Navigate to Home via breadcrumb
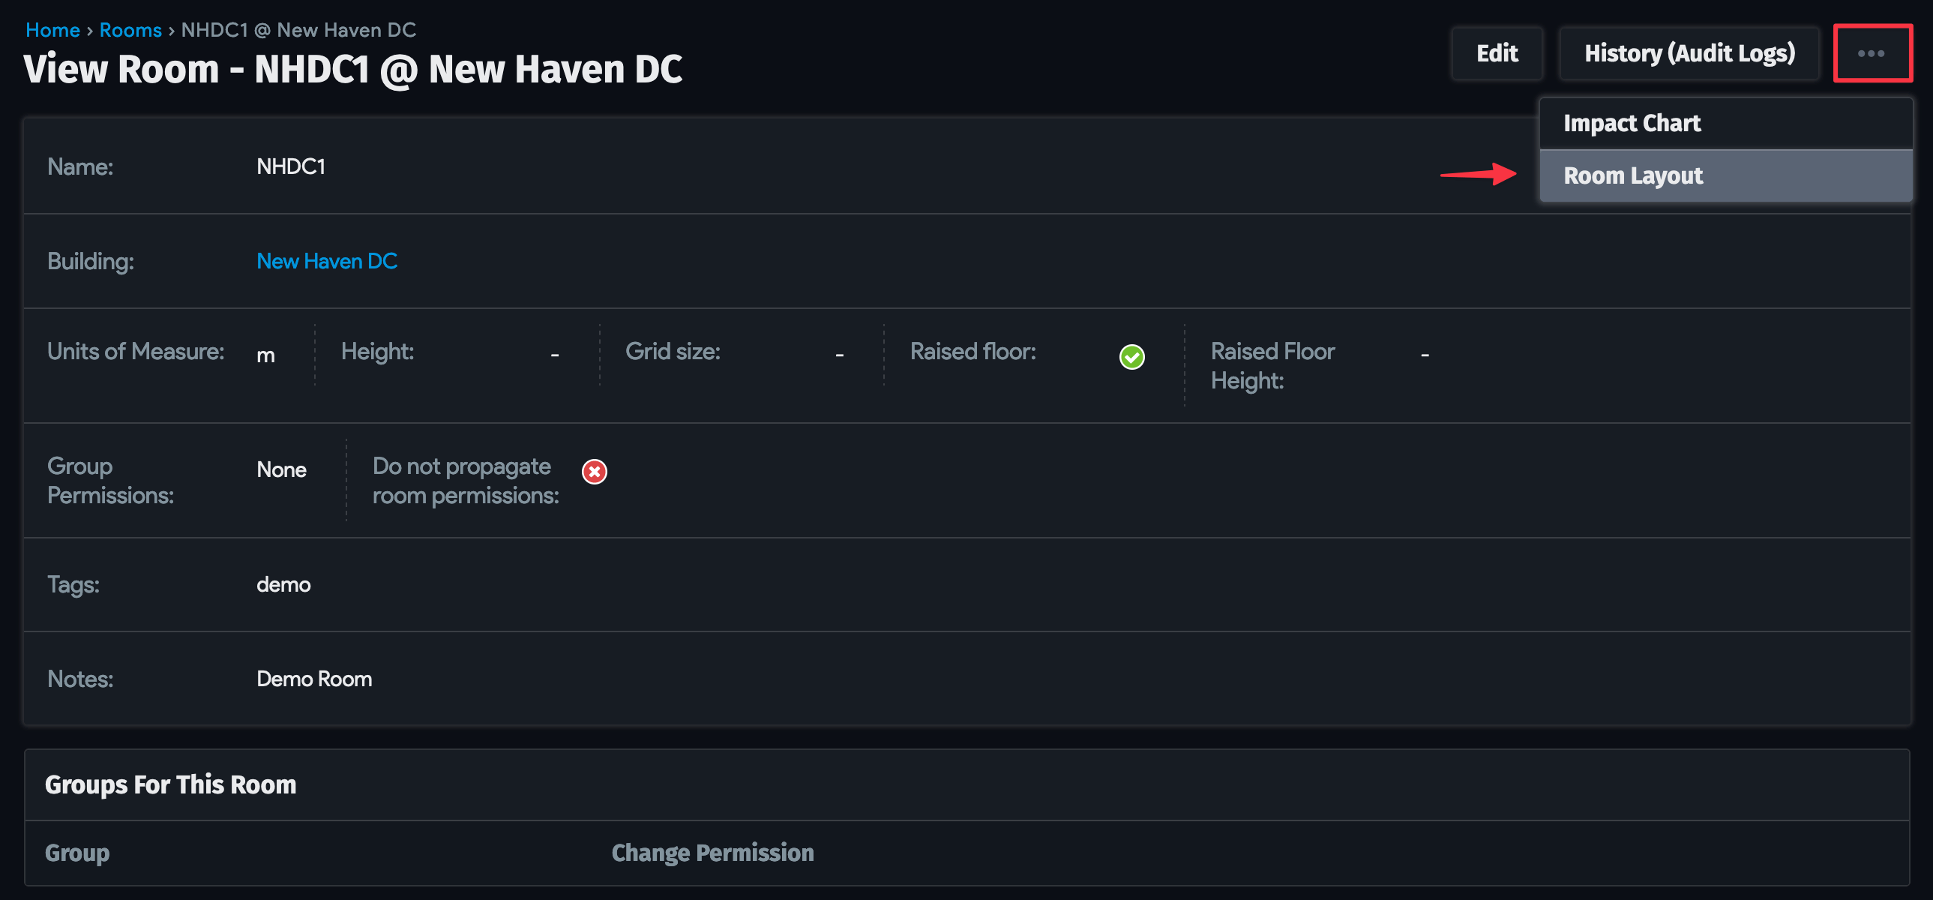Screen dimensions: 1933x900 click(52, 29)
